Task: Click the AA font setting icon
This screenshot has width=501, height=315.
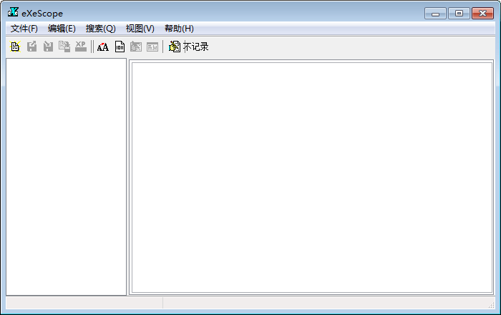Action: pyautogui.click(x=103, y=47)
